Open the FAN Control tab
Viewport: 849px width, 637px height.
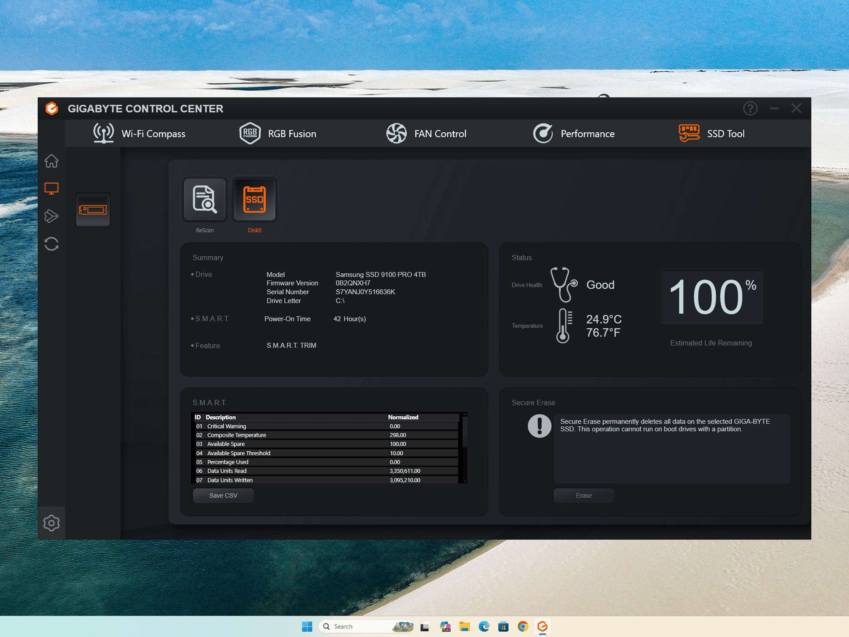pyautogui.click(x=426, y=134)
